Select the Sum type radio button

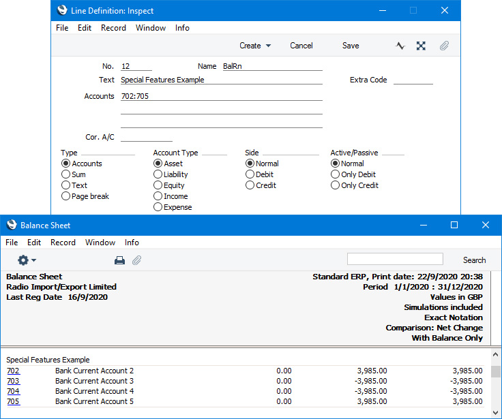(65, 174)
